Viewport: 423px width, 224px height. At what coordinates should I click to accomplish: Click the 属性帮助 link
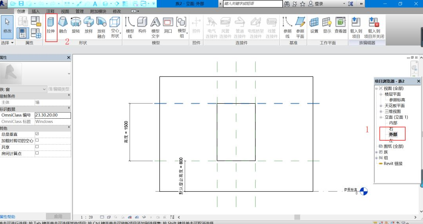[8, 217]
